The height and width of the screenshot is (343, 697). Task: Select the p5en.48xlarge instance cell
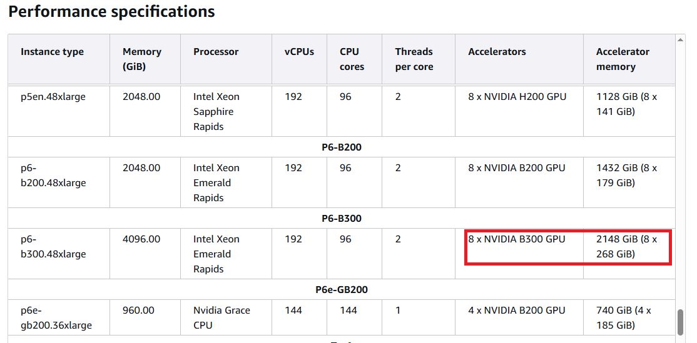tap(52, 97)
